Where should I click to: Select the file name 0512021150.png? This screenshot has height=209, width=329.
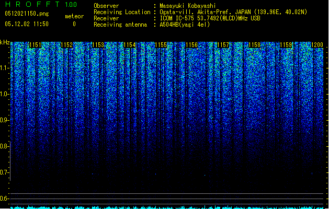[27, 14]
